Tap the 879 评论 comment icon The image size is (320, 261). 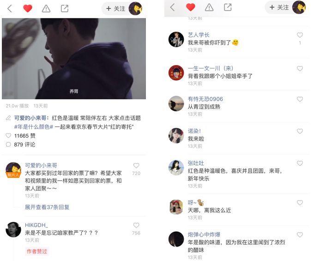[x=8, y=145]
